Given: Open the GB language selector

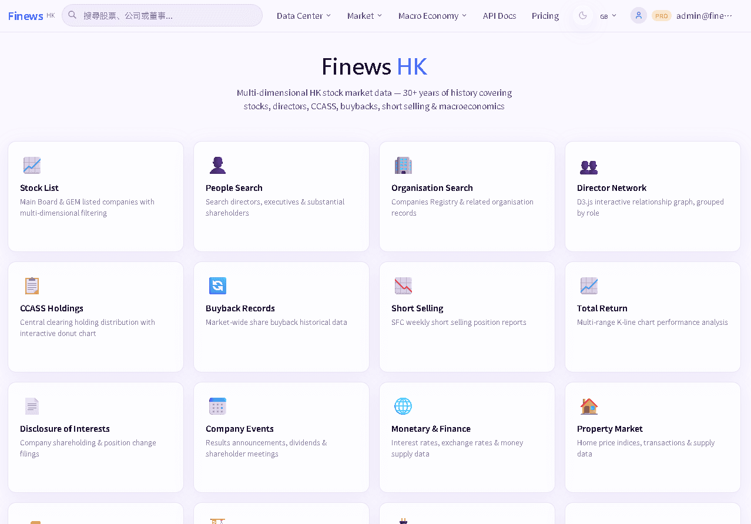Looking at the screenshot, I should tap(608, 16).
